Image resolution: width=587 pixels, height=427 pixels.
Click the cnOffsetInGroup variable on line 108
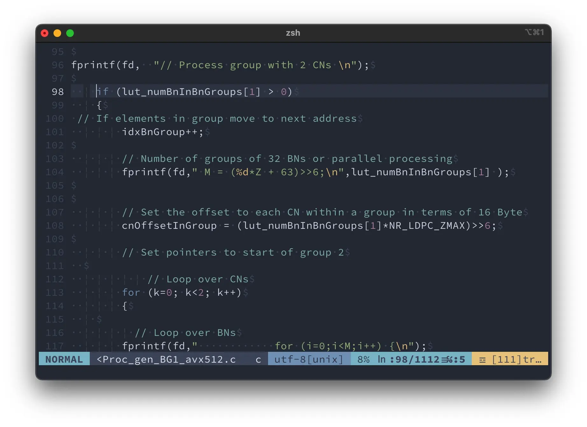[169, 226]
